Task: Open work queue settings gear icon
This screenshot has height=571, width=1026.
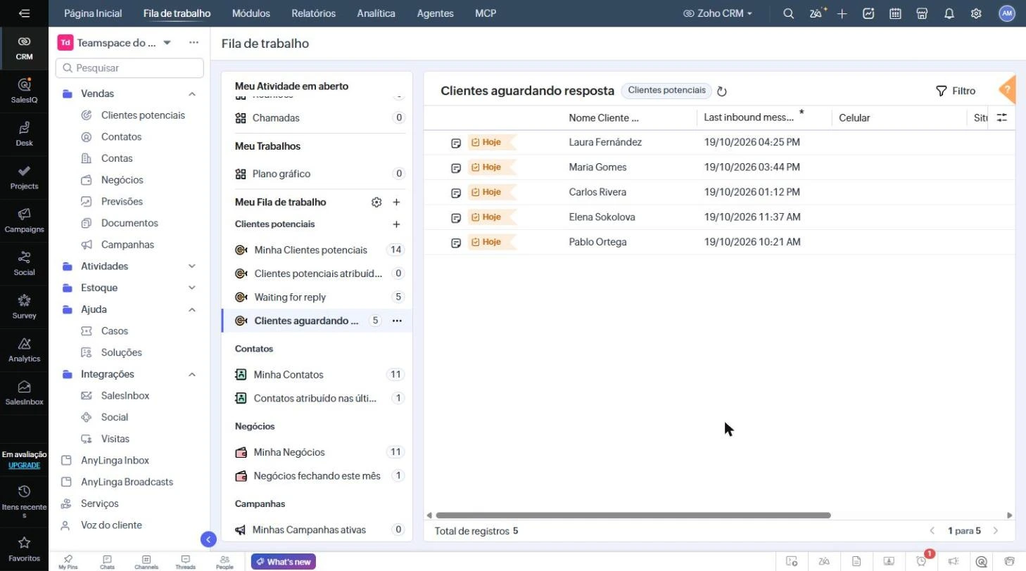Action: coord(376,203)
